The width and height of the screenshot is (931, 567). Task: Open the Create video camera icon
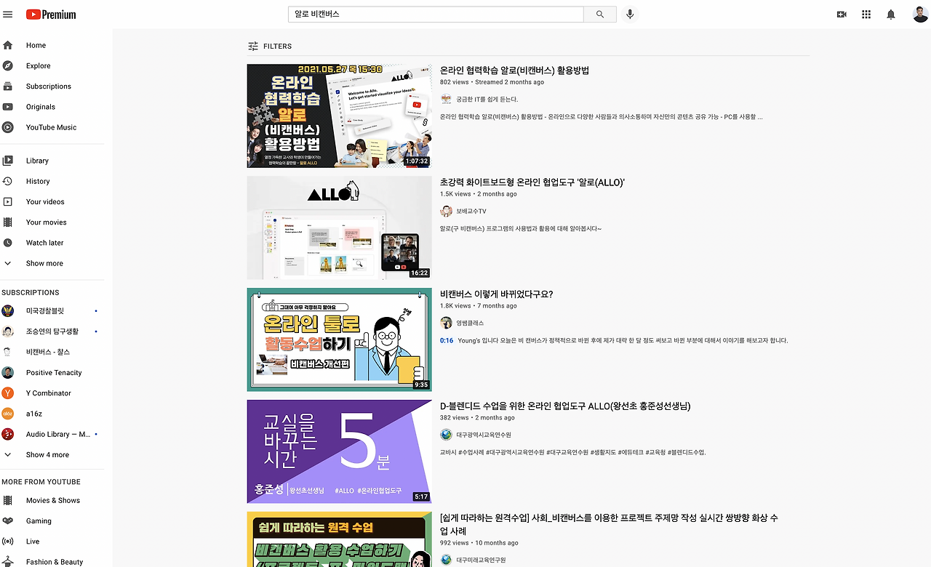pos(842,15)
